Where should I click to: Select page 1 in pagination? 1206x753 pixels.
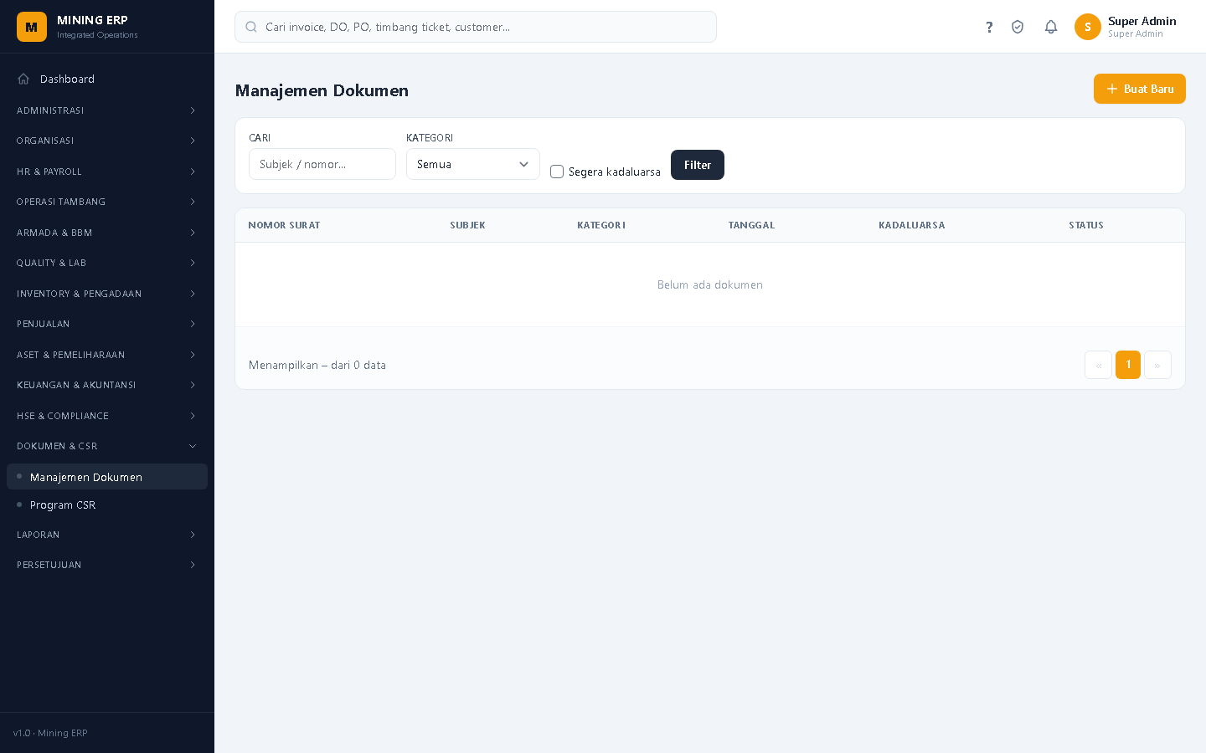[1128, 365]
